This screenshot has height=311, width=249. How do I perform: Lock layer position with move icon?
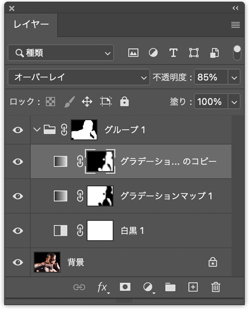(x=87, y=102)
